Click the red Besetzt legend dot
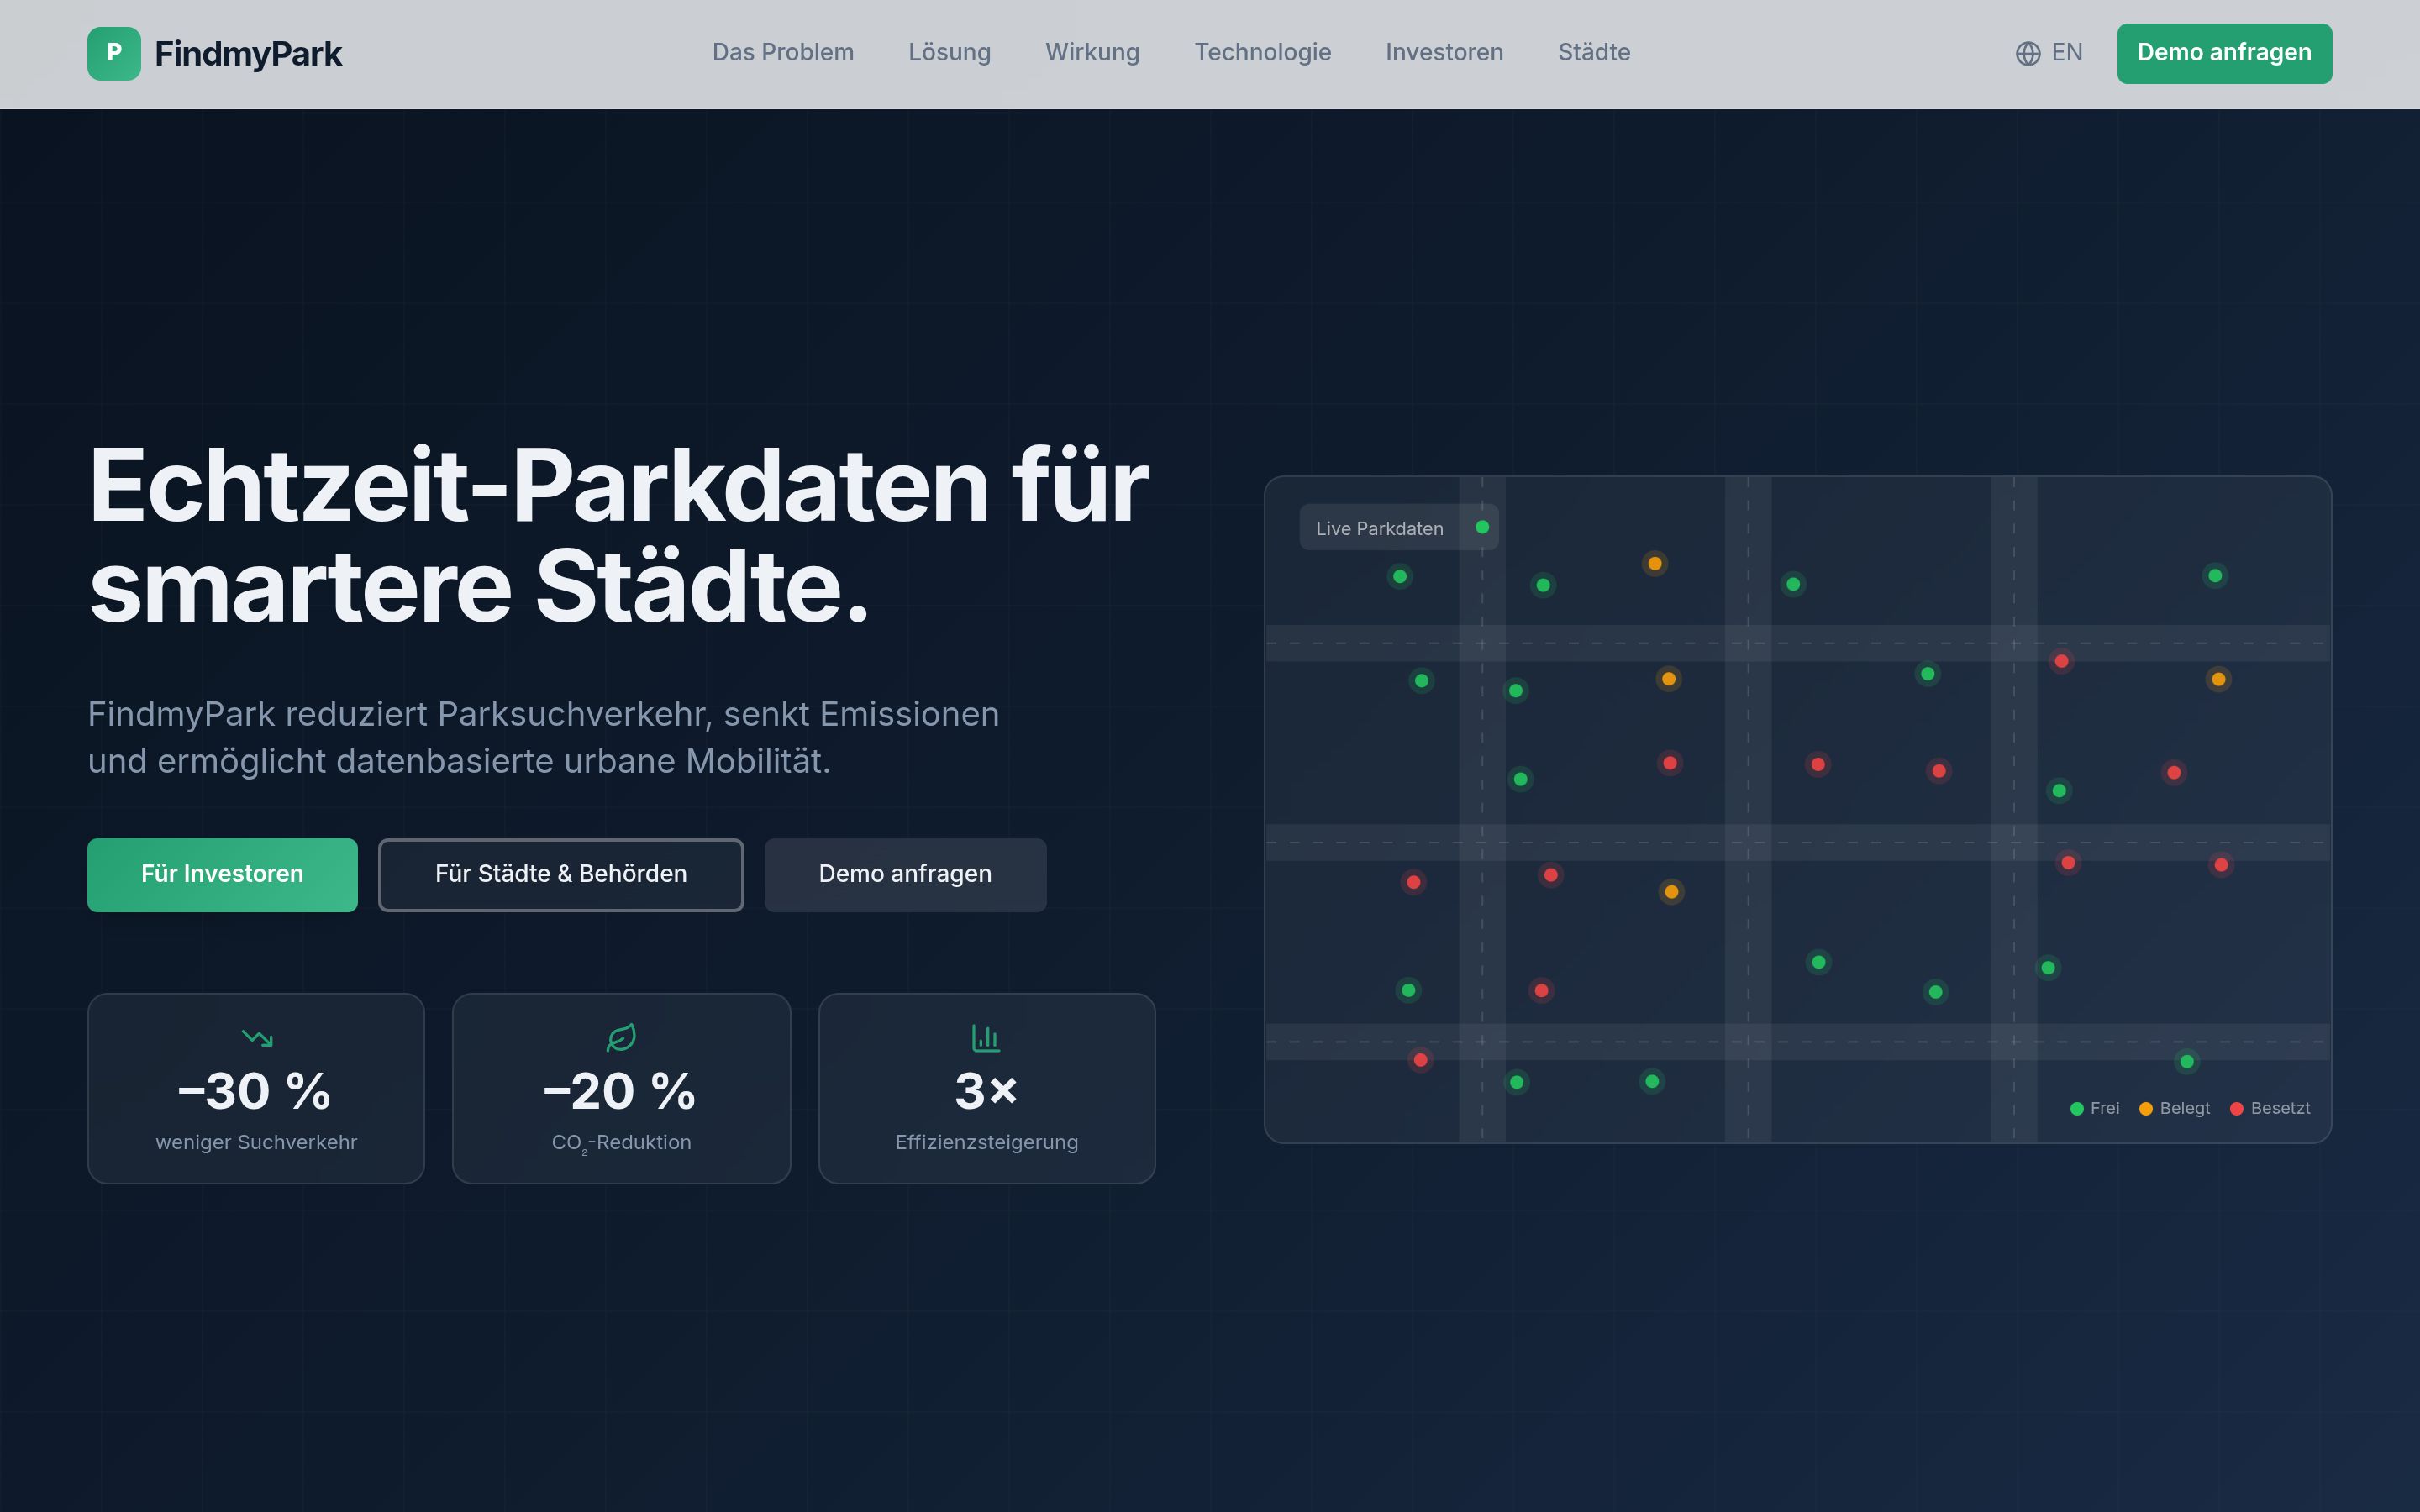Image resolution: width=2420 pixels, height=1512 pixels. 2236,1108
